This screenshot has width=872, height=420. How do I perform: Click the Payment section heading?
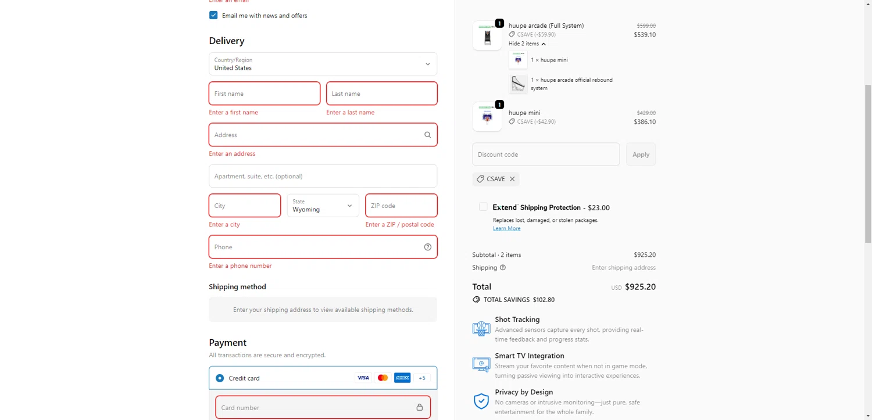point(228,343)
